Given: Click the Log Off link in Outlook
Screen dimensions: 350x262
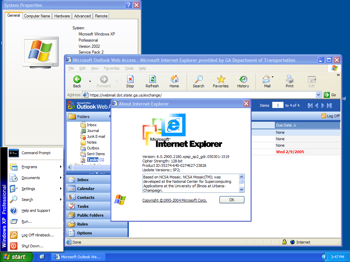Looking at the screenshot, I should pyautogui.click(x=331, y=116).
